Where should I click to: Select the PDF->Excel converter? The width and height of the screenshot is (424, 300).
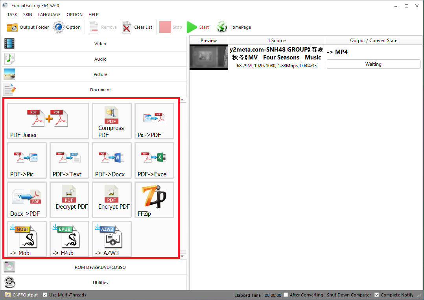tap(154, 160)
